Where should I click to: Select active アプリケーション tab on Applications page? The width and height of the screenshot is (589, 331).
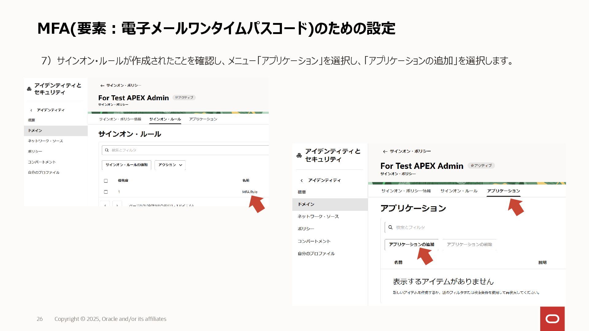coord(503,191)
